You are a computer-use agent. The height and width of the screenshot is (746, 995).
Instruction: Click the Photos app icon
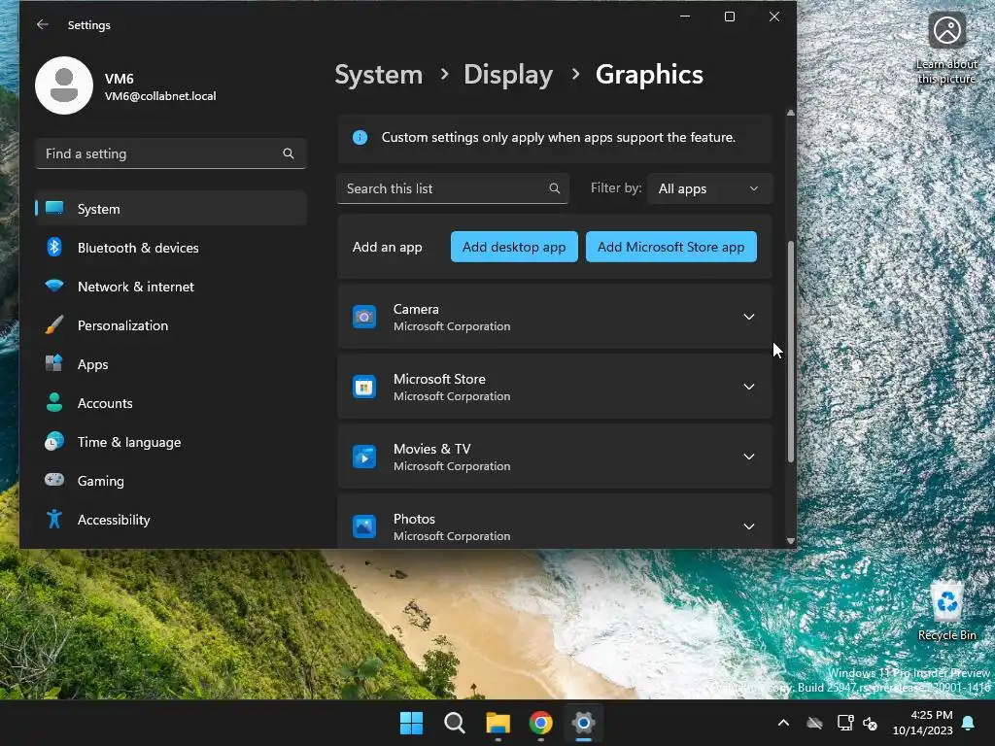364,526
